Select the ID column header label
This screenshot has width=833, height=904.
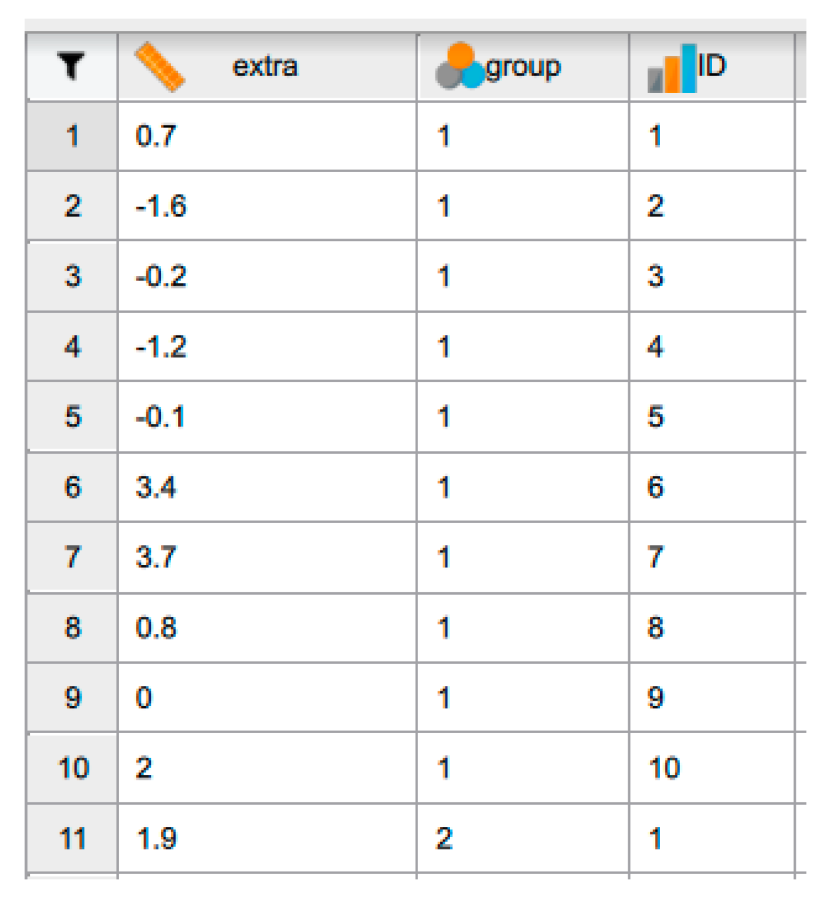coord(711,66)
